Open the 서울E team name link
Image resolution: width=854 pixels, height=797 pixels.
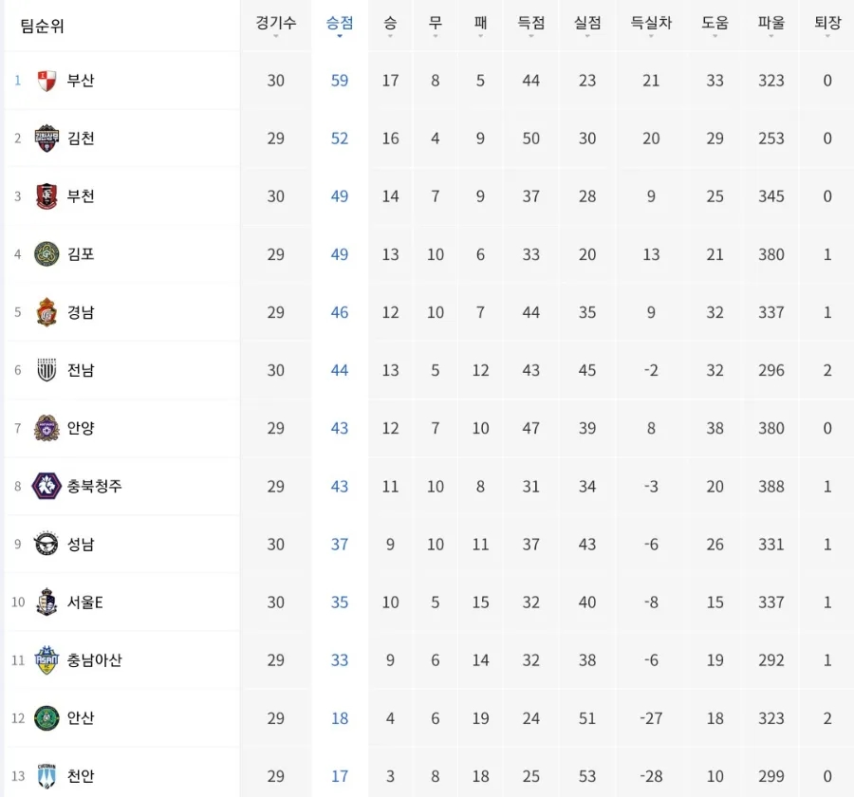pos(85,602)
